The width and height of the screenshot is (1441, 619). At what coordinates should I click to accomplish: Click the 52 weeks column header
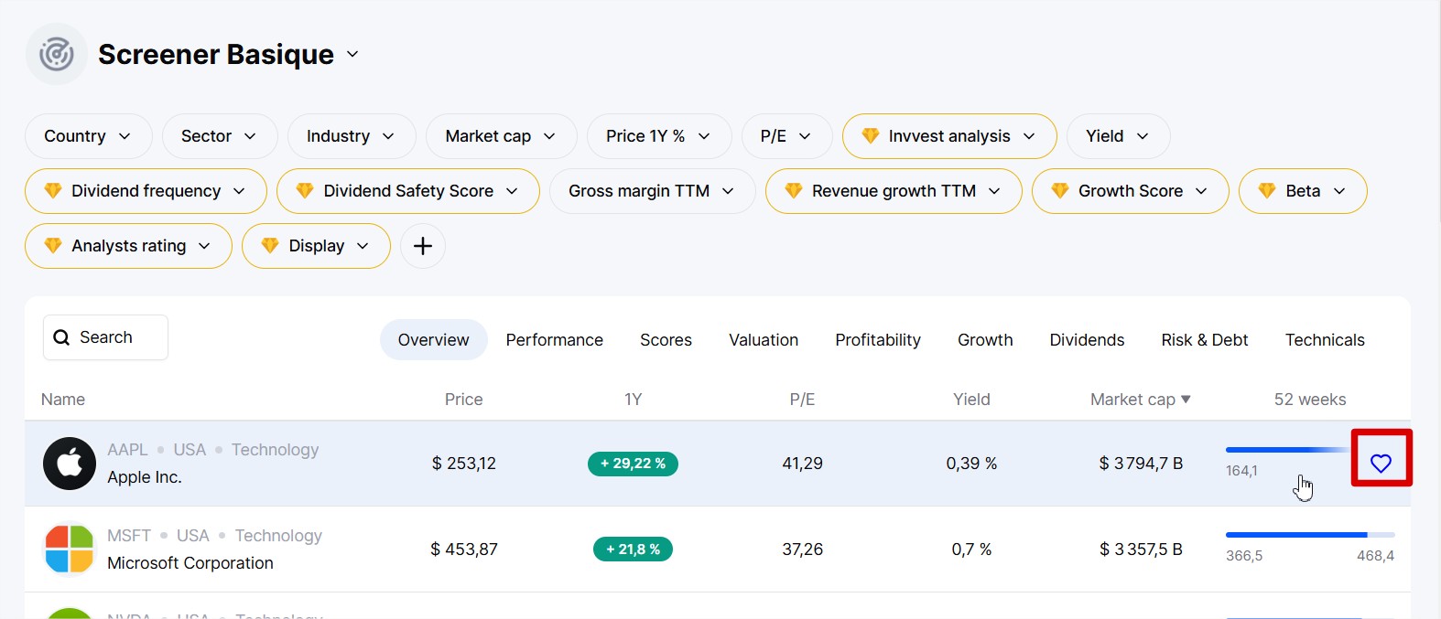(1310, 400)
